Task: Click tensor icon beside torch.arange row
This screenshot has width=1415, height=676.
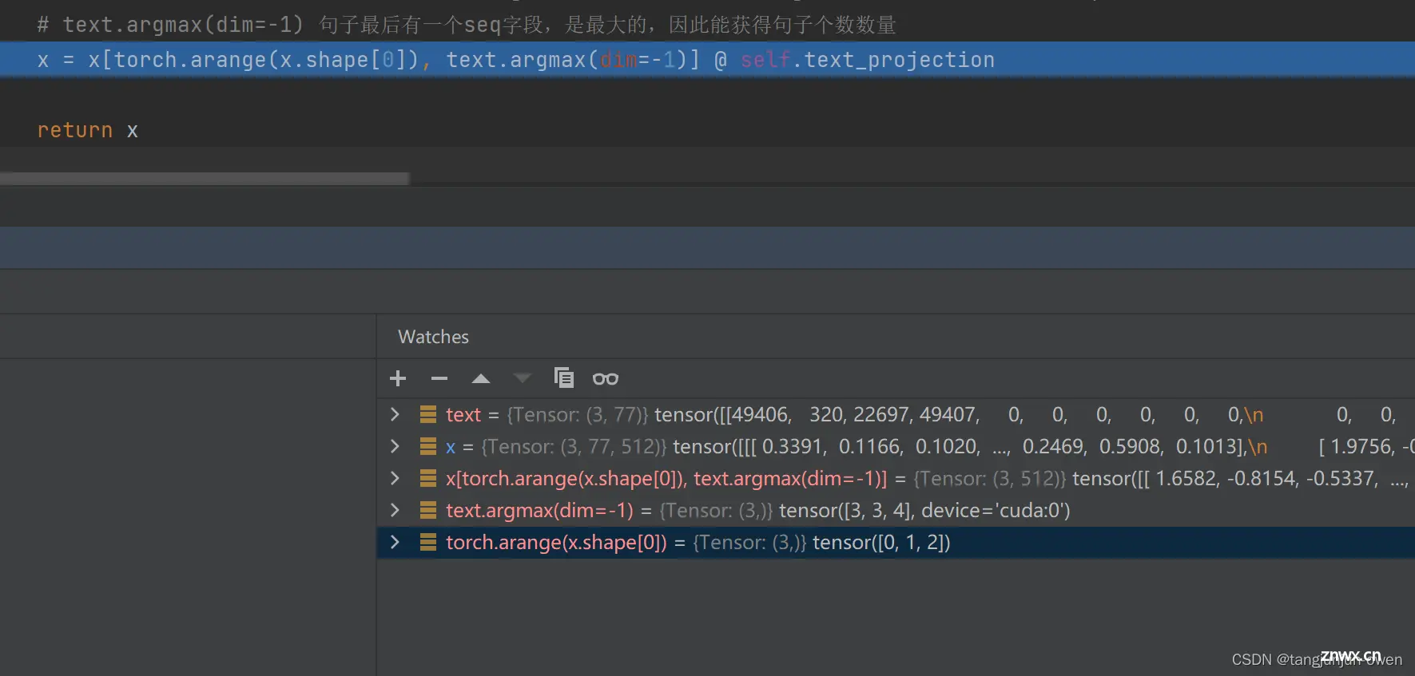Action: [x=428, y=542]
